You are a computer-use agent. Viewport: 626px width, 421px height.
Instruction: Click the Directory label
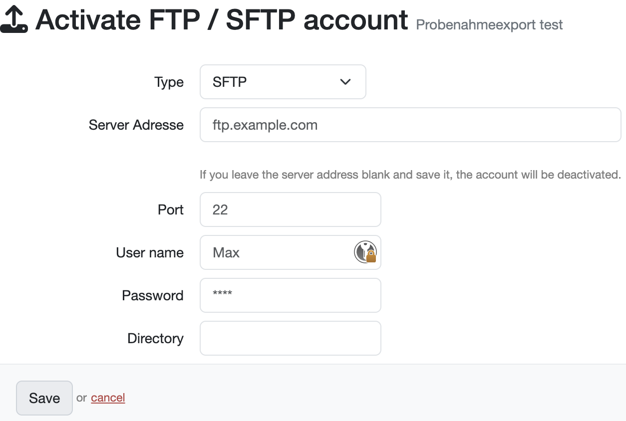(155, 338)
